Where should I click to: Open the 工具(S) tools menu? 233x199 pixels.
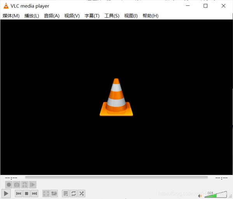[112, 16]
